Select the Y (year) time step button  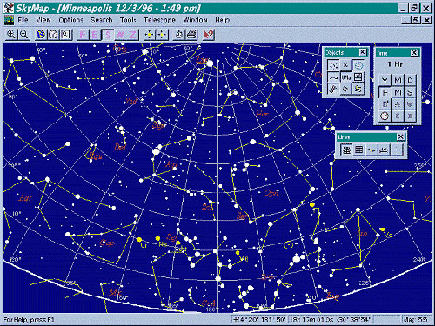click(385, 80)
